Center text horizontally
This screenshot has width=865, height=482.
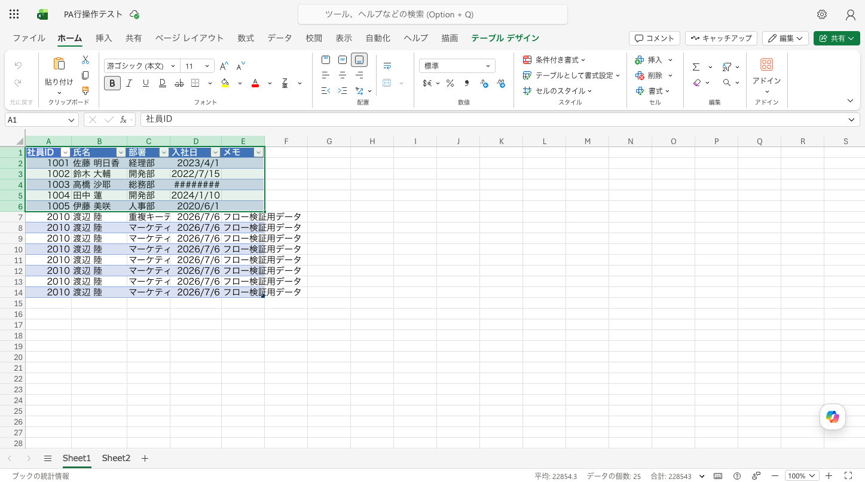click(343, 75)
